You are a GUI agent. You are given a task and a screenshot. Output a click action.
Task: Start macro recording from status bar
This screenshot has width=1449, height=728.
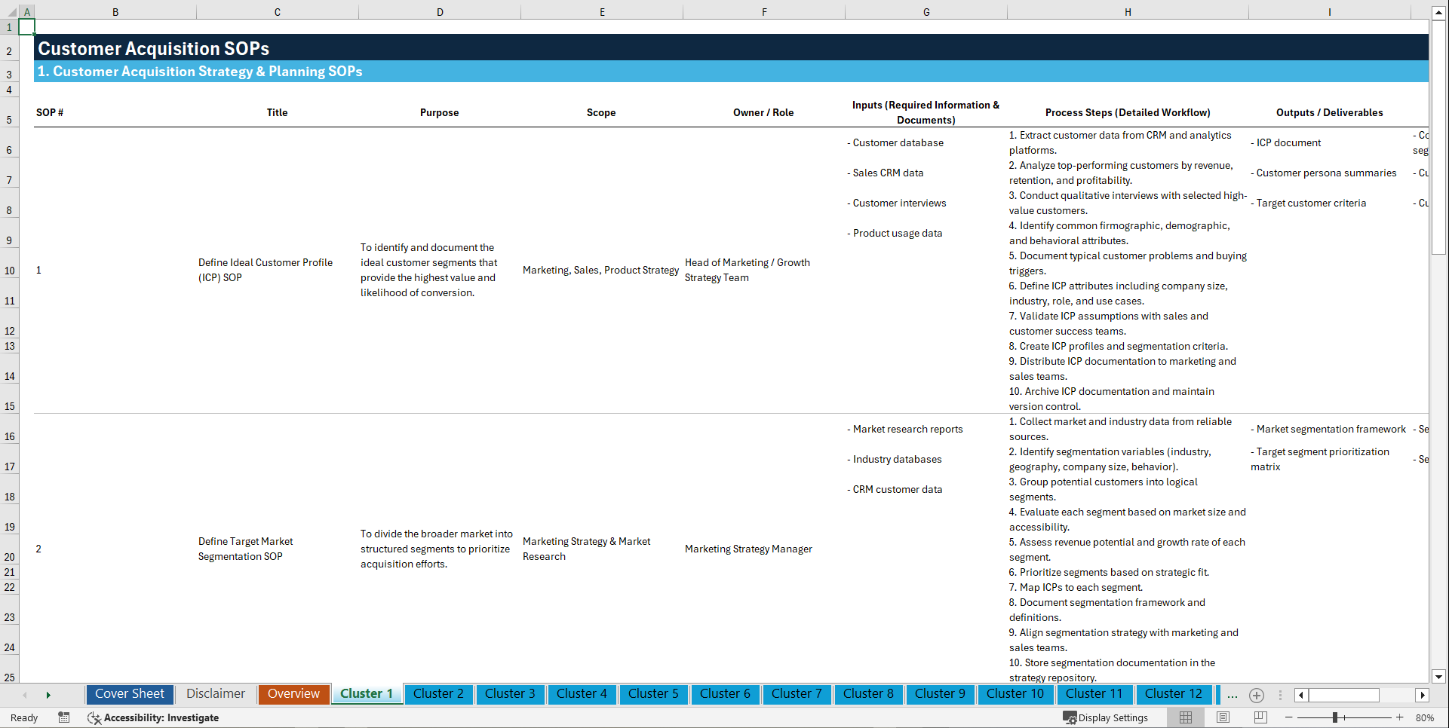(64, 717)
